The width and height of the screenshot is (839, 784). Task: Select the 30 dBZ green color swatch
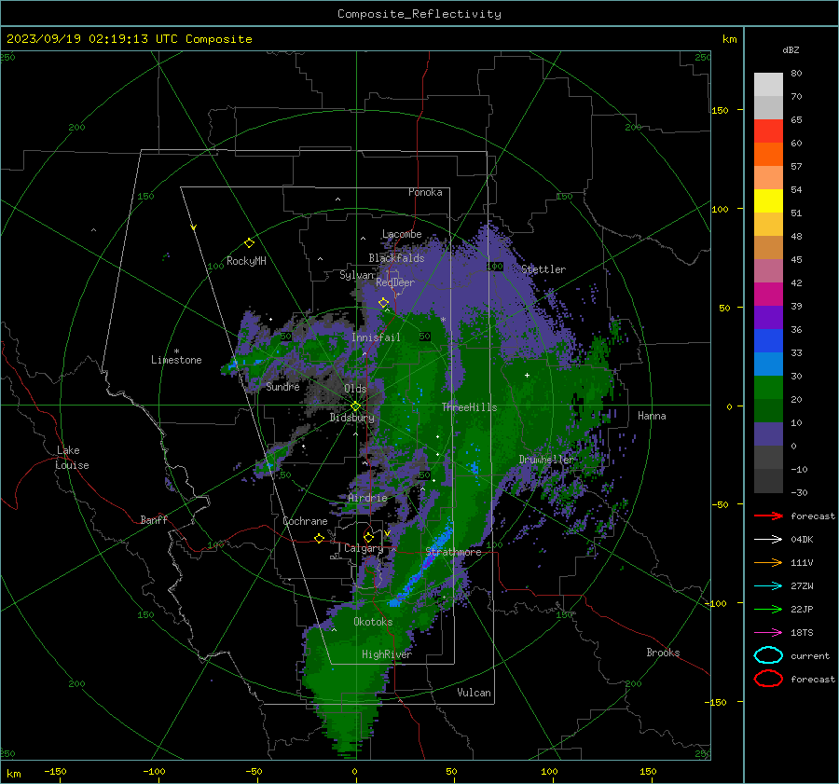tap(768, 387)
